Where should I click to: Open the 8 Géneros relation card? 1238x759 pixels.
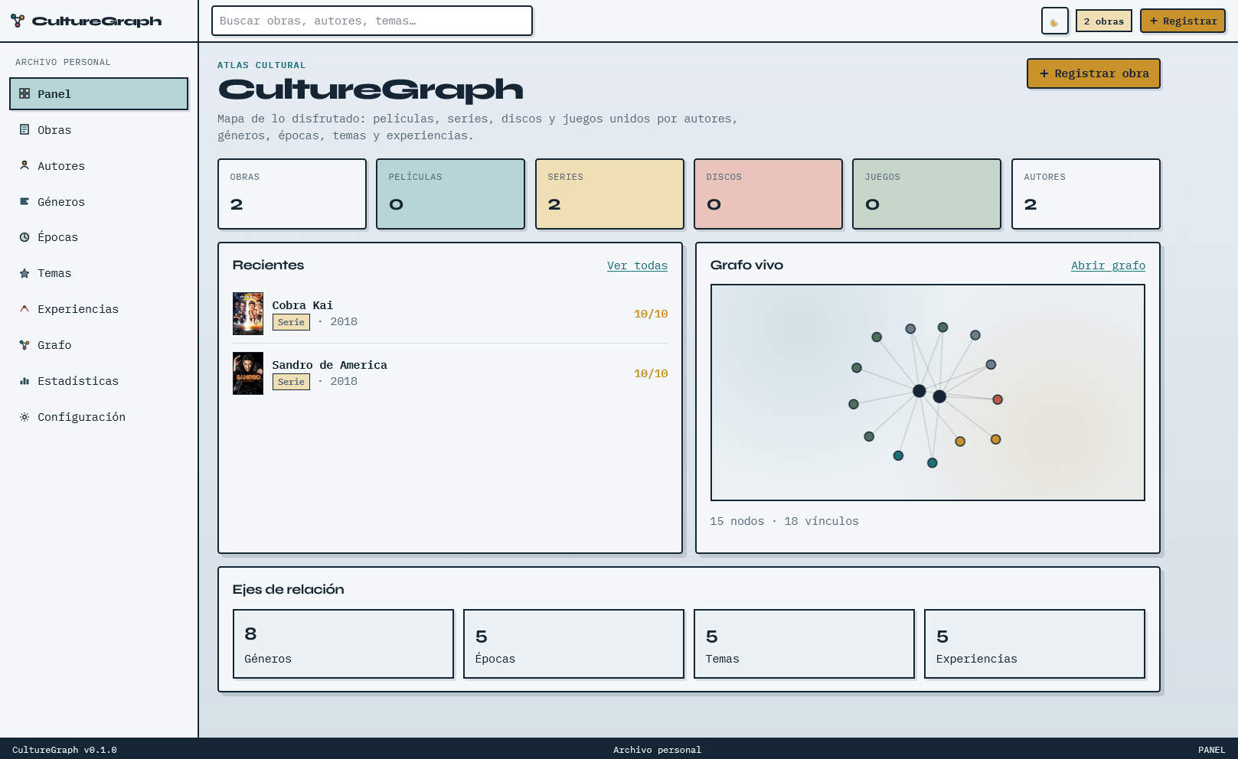pyautogui.click(x=343, y=643)
